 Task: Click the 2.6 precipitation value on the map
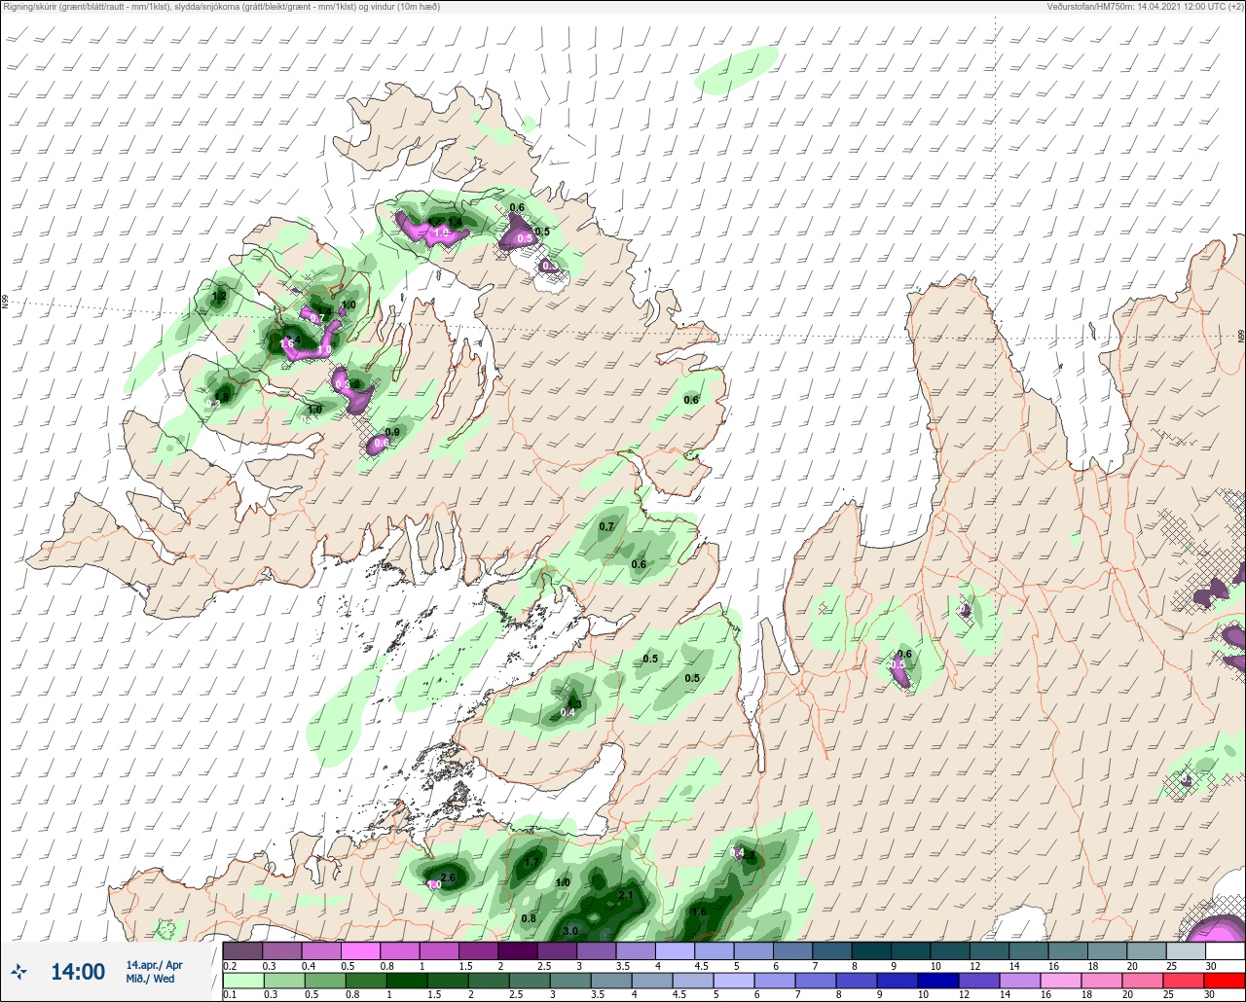pos(449,877)
